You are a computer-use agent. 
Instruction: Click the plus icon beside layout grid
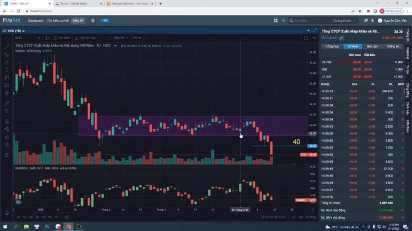point(283,21)
